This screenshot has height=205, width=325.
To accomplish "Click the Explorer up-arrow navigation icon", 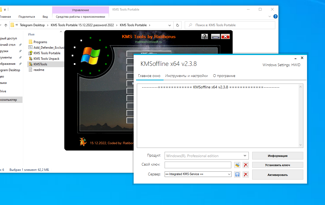I will (x=6, y=25).
